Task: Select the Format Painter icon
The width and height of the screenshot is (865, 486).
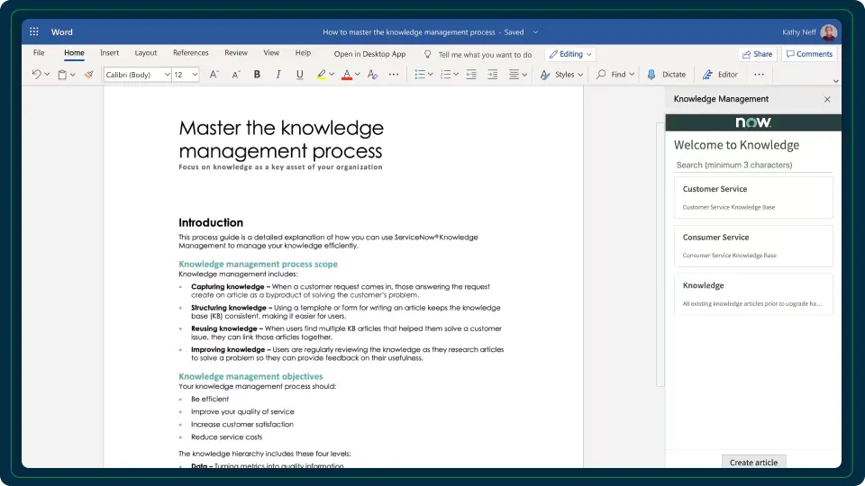Action: 88,75
